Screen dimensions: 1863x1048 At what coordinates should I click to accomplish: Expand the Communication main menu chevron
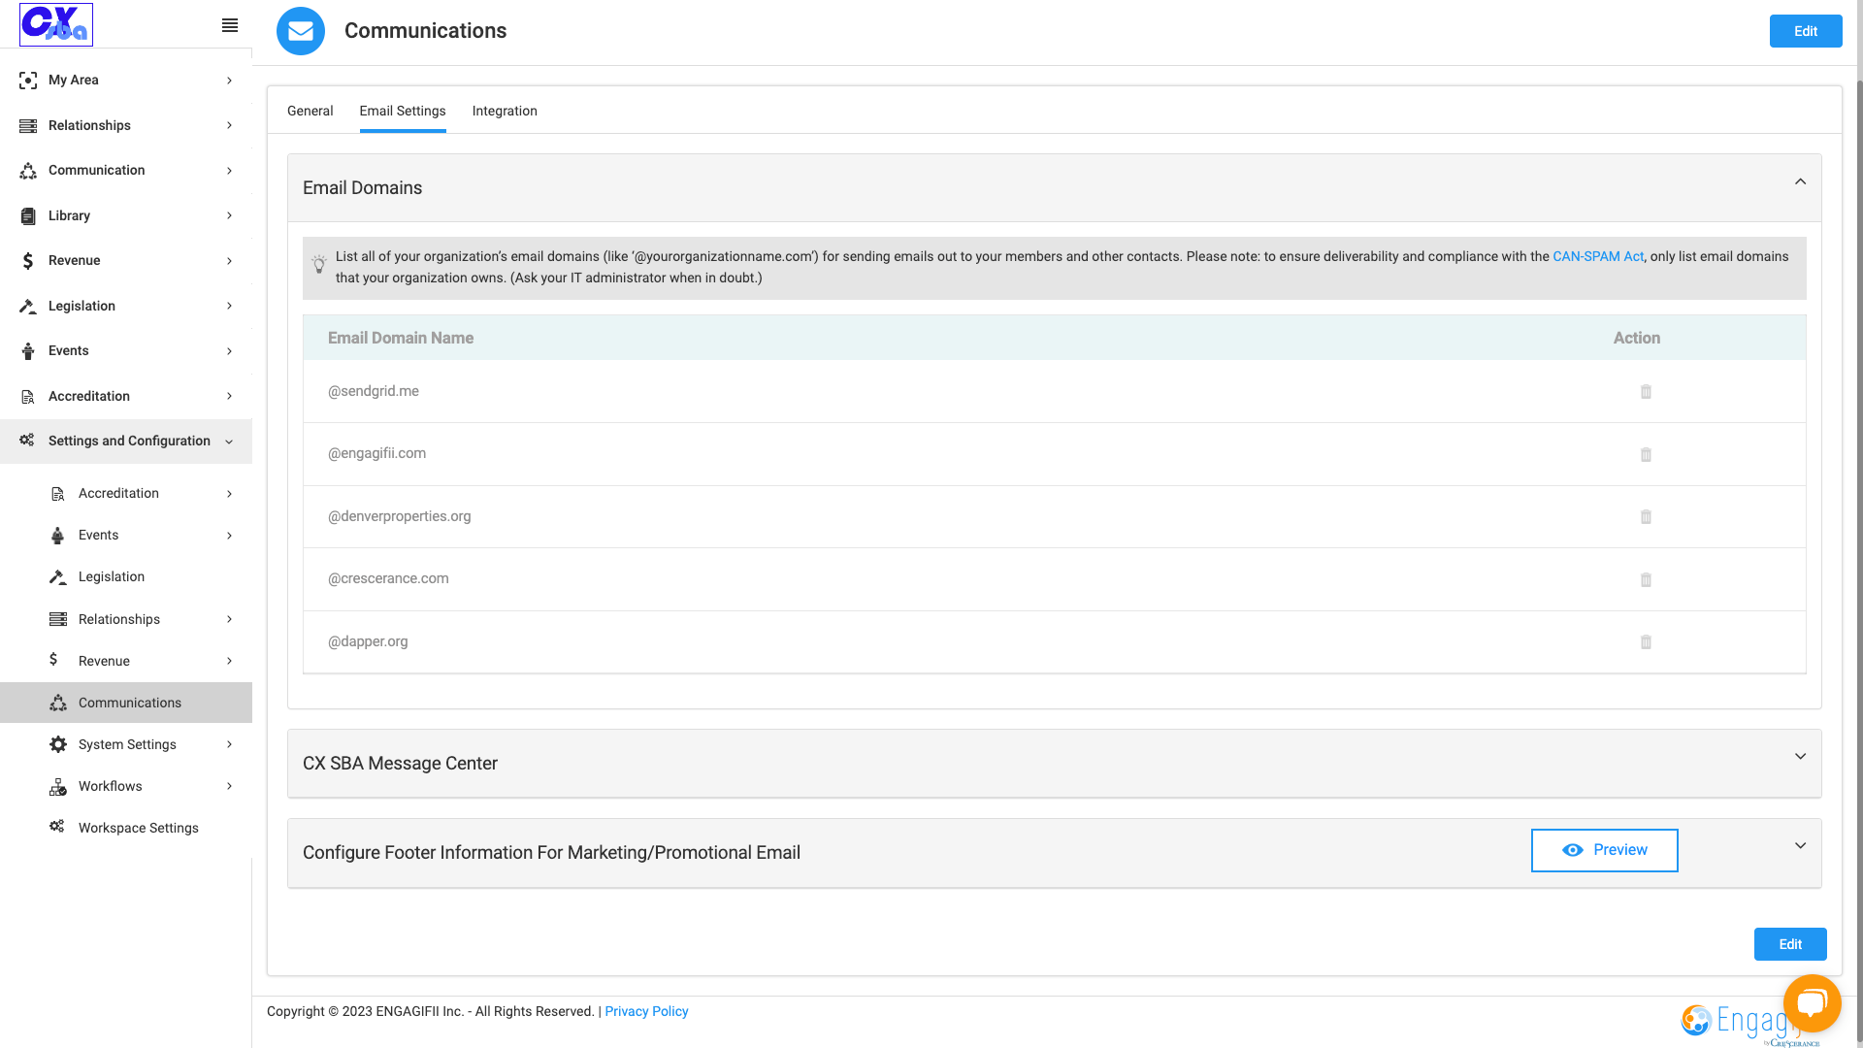pos(229,171)
